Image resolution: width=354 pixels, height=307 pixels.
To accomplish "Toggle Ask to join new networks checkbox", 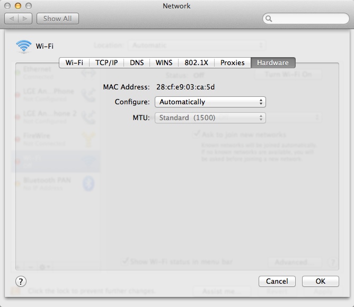I will (196, 134).
